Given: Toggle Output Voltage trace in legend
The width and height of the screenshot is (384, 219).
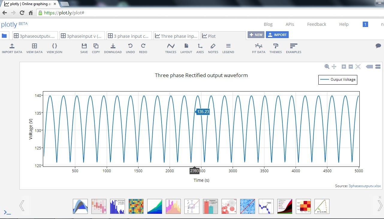Looking at the screenshot, I should (338, 79).
